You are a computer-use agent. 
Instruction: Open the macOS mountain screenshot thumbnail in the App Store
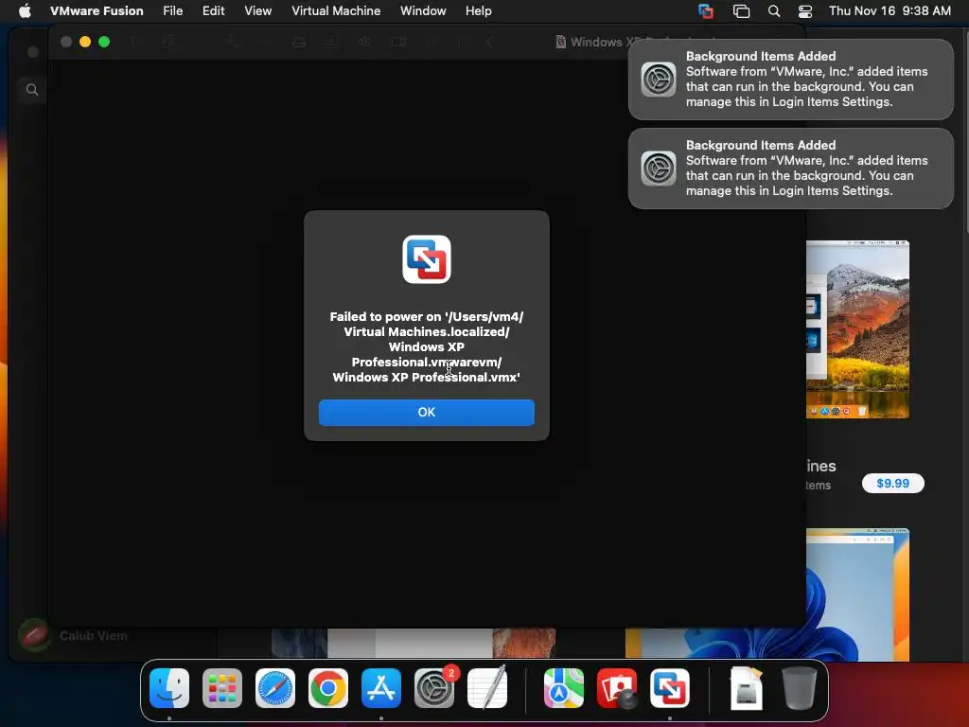[857, 329]
